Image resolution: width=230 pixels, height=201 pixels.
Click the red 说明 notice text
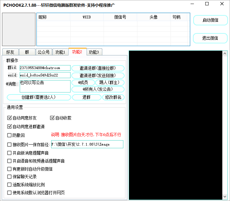coord(86,135)
